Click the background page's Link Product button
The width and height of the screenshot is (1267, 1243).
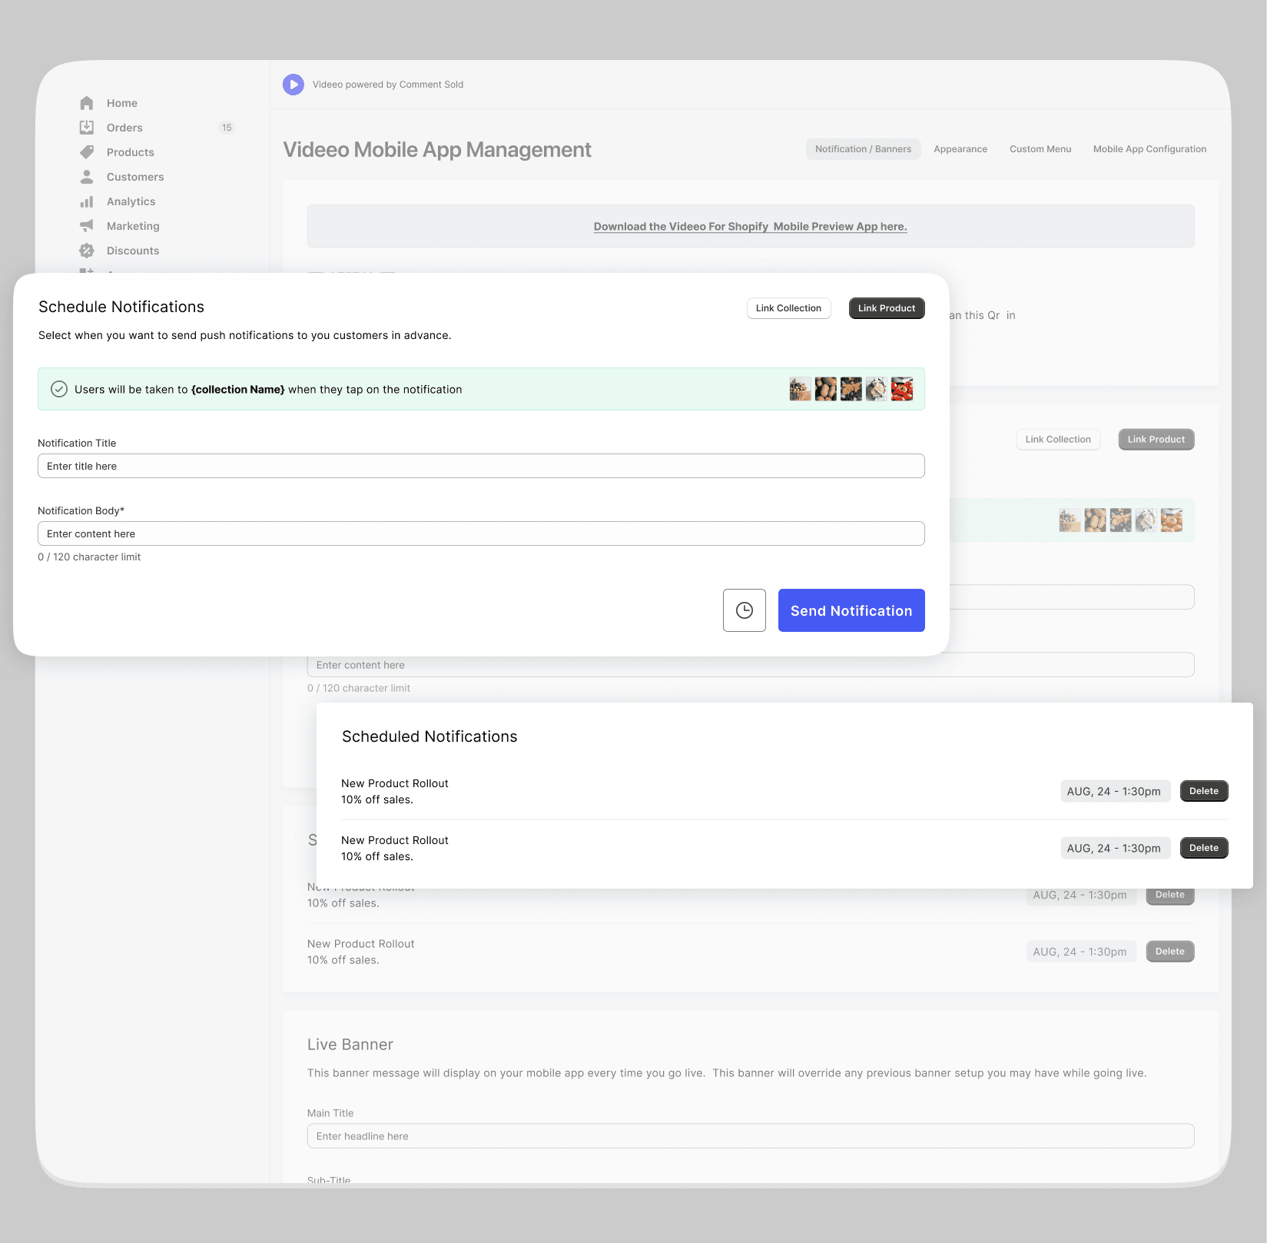pos(1156,440)
